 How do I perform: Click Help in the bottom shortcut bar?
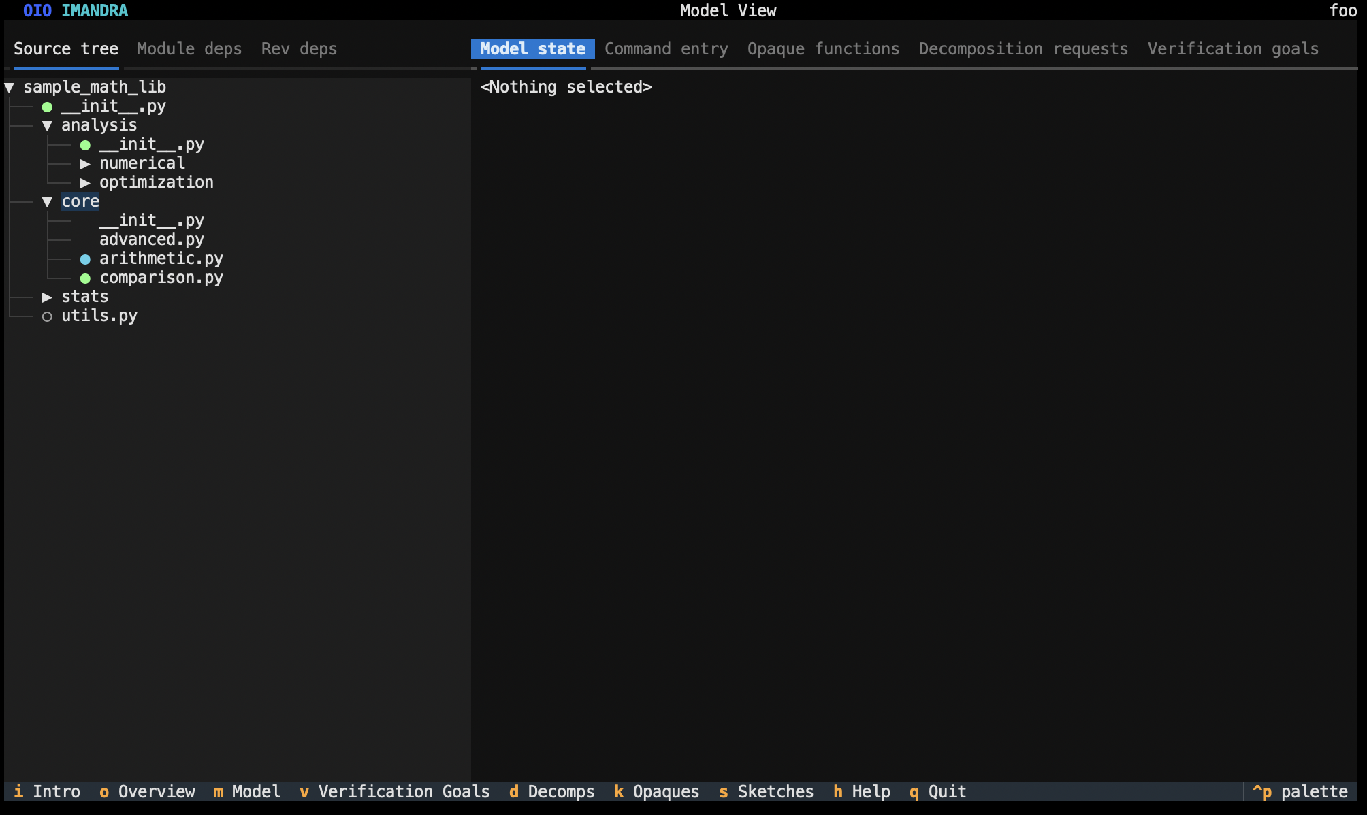coord(861,791)
